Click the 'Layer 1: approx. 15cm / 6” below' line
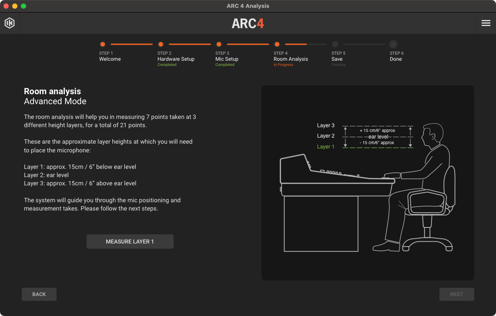The image size is (496, 316). click(x=80, y=167)
